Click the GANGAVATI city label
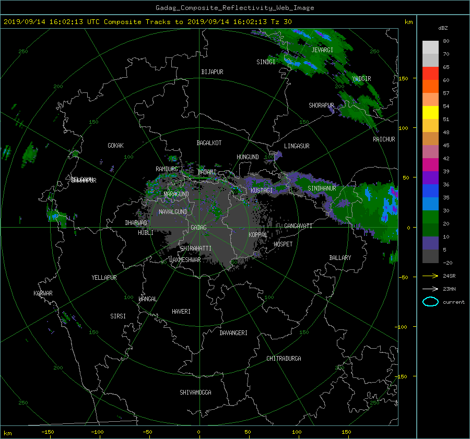The height and width of the screenshot is (439, 470). (298, 226)
